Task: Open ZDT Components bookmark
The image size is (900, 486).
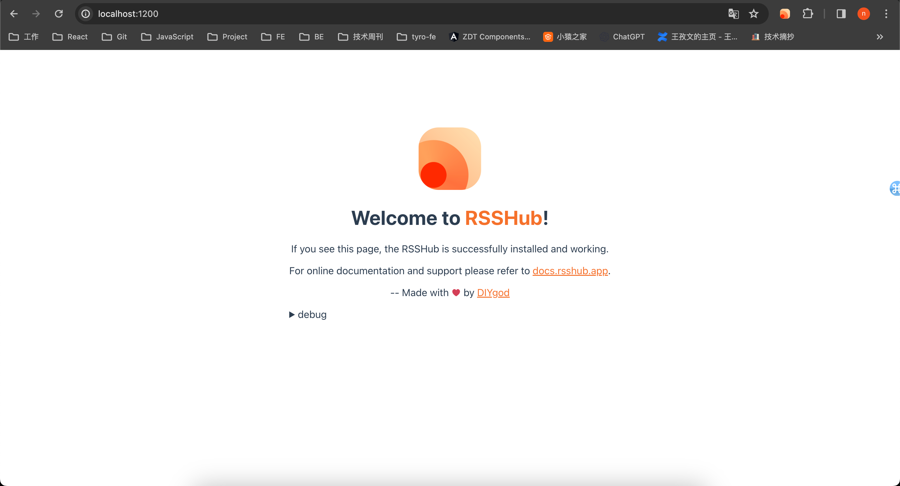Action: 490,37
